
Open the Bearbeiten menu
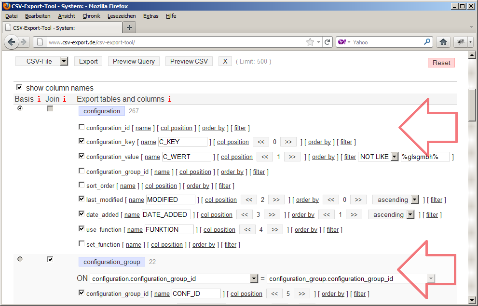(x=38, y=16)
